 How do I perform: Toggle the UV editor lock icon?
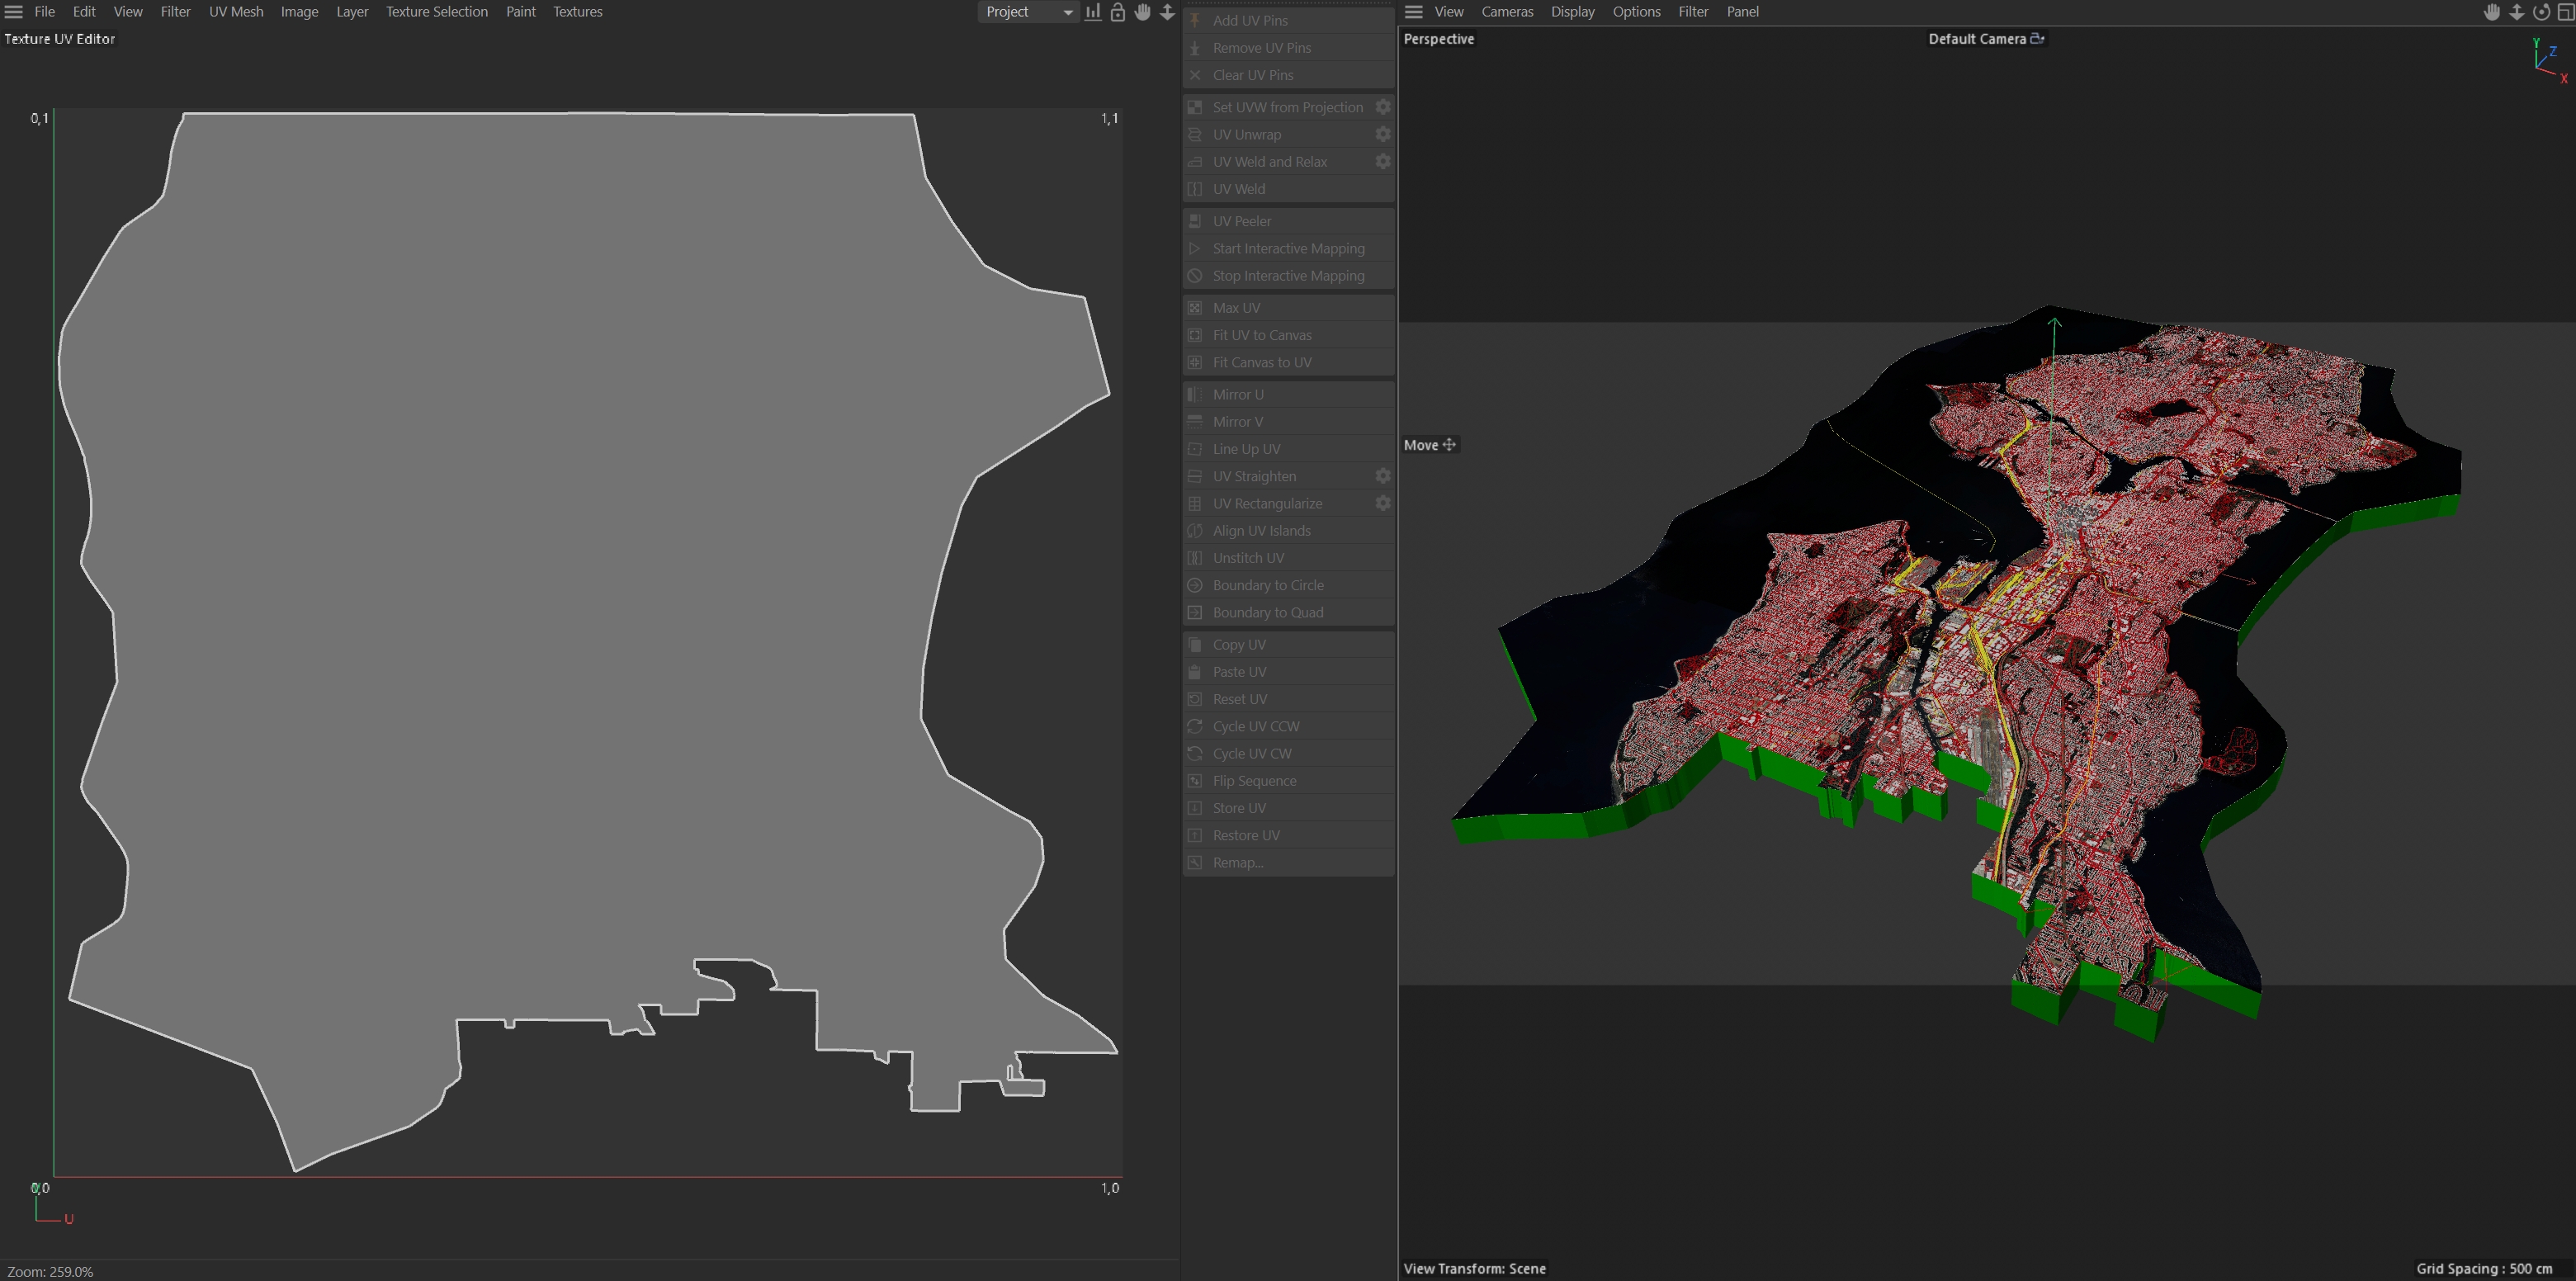coord(1118,12)
